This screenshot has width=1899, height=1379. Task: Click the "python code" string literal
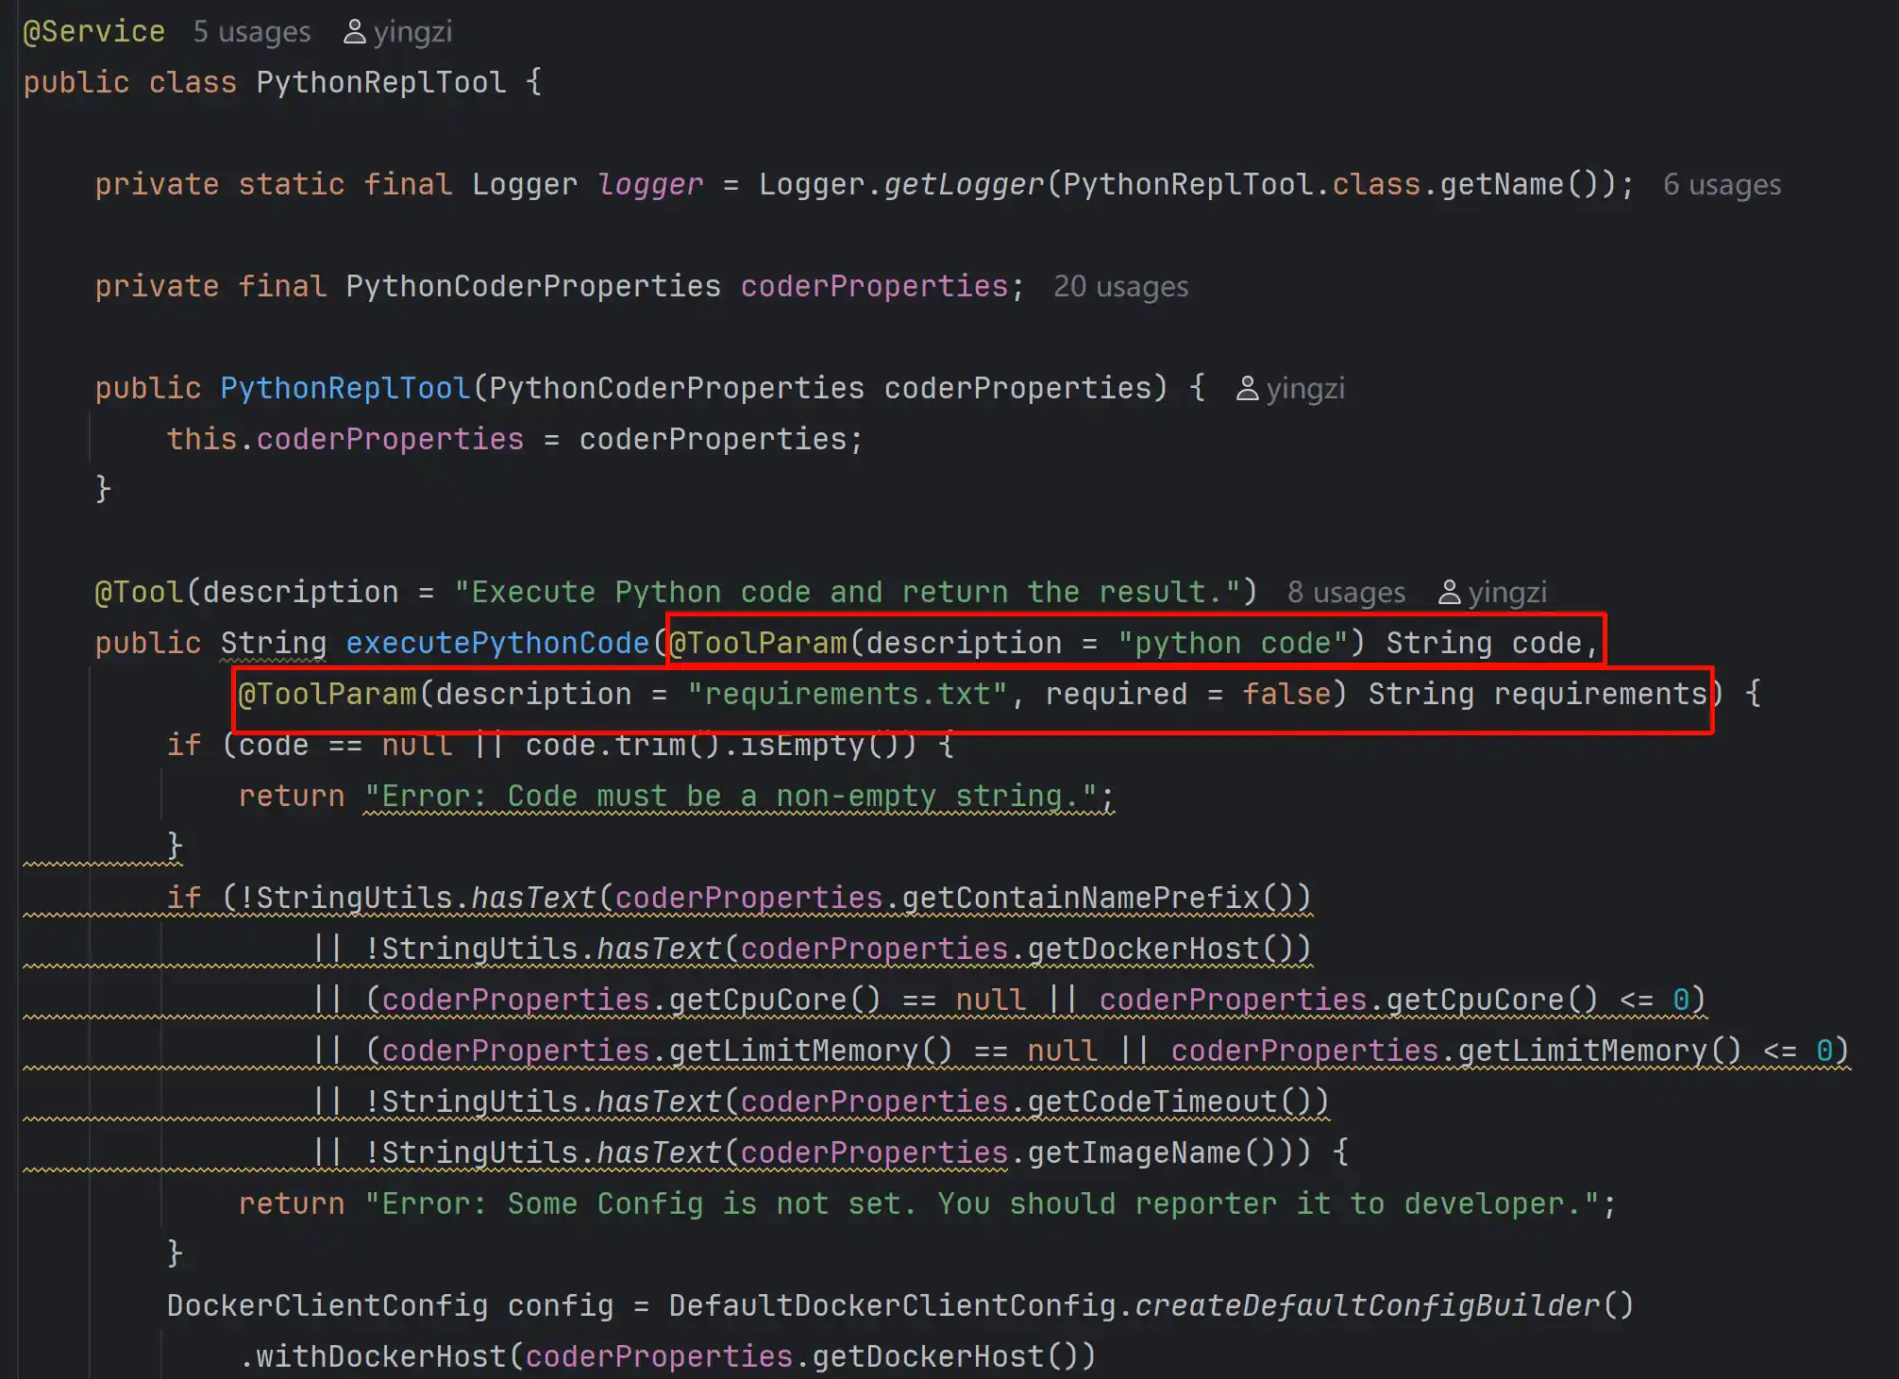tap(1233, 644)
